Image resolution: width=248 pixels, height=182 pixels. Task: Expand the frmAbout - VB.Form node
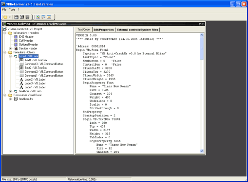point(10,91)
